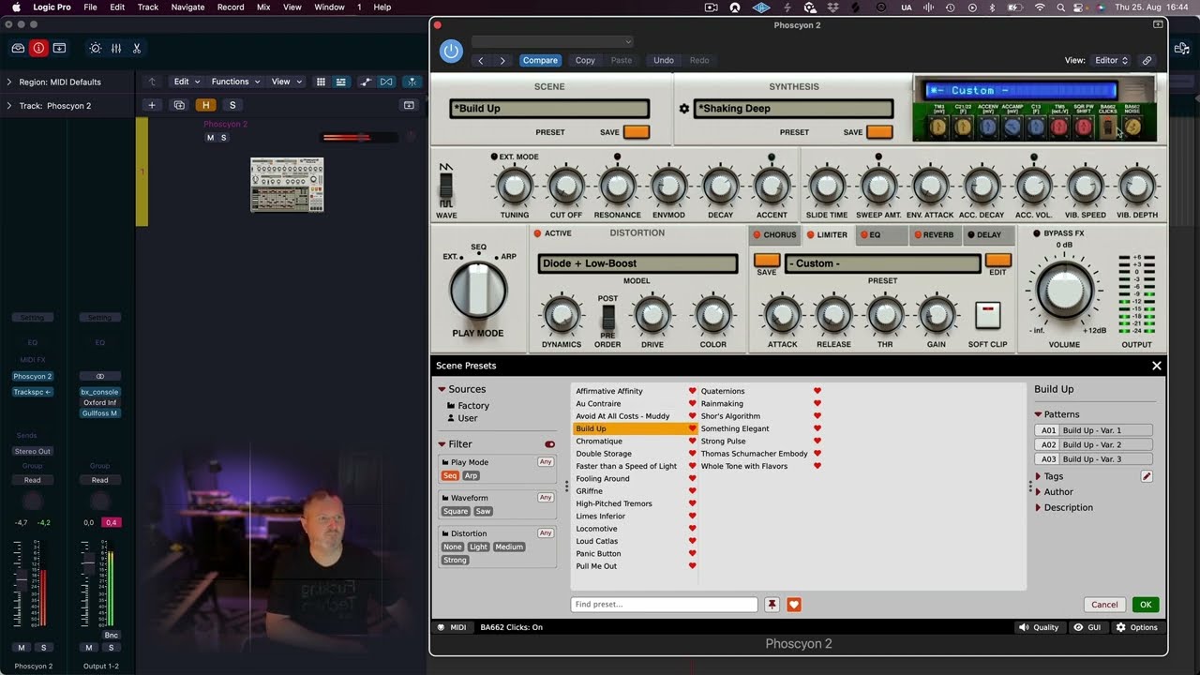Toggle the plugin power bypass button
Screen dimensions: 1200x675
tap(451, 52)
